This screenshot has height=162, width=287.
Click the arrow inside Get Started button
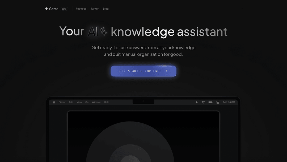166,71
